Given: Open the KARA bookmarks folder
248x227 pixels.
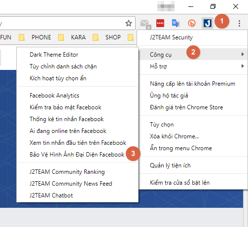Looking at the screenshot, I should (x=72, y=37).
